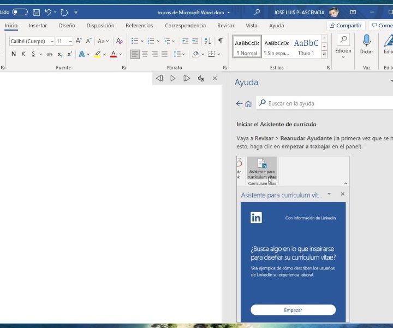Screen dimensions: 393x328
Task: Open the Revisar tab
Action: point(226,26)
